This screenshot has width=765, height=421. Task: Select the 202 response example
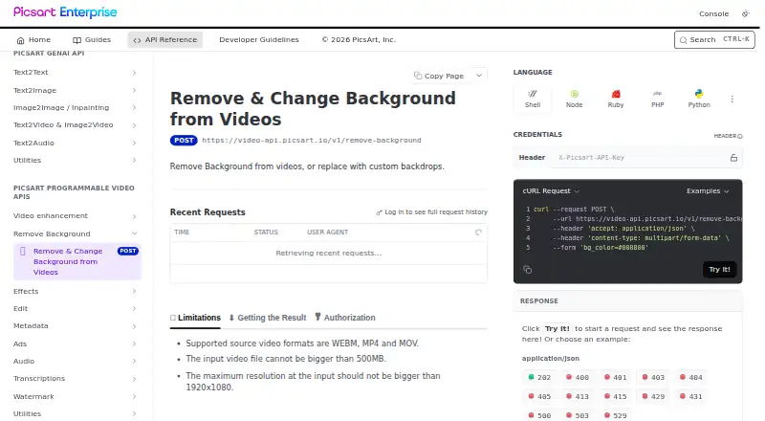click(539, 378)
